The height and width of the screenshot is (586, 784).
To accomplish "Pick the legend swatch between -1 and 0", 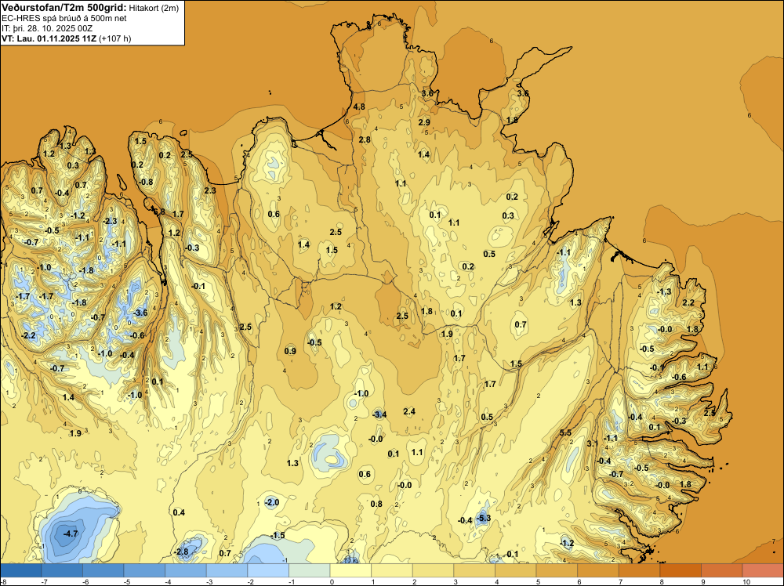I will pyautogui.click(x=310, y=570).
